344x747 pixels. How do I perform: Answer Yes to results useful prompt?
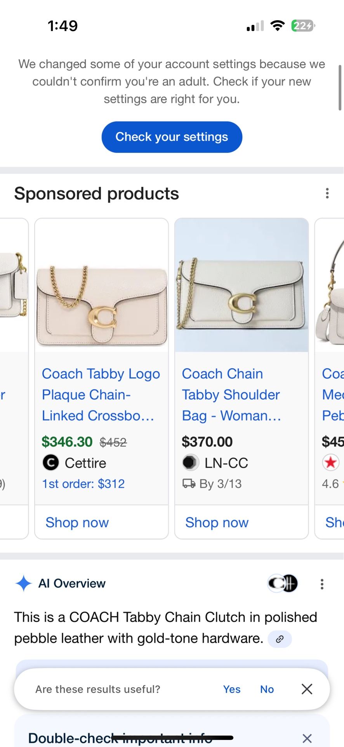pos(232,689)
